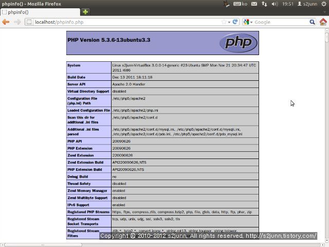This screenshot has height=247, width=329.
Task: Click the 'Zend Extension' row label
Action: [x=81, y=155]
